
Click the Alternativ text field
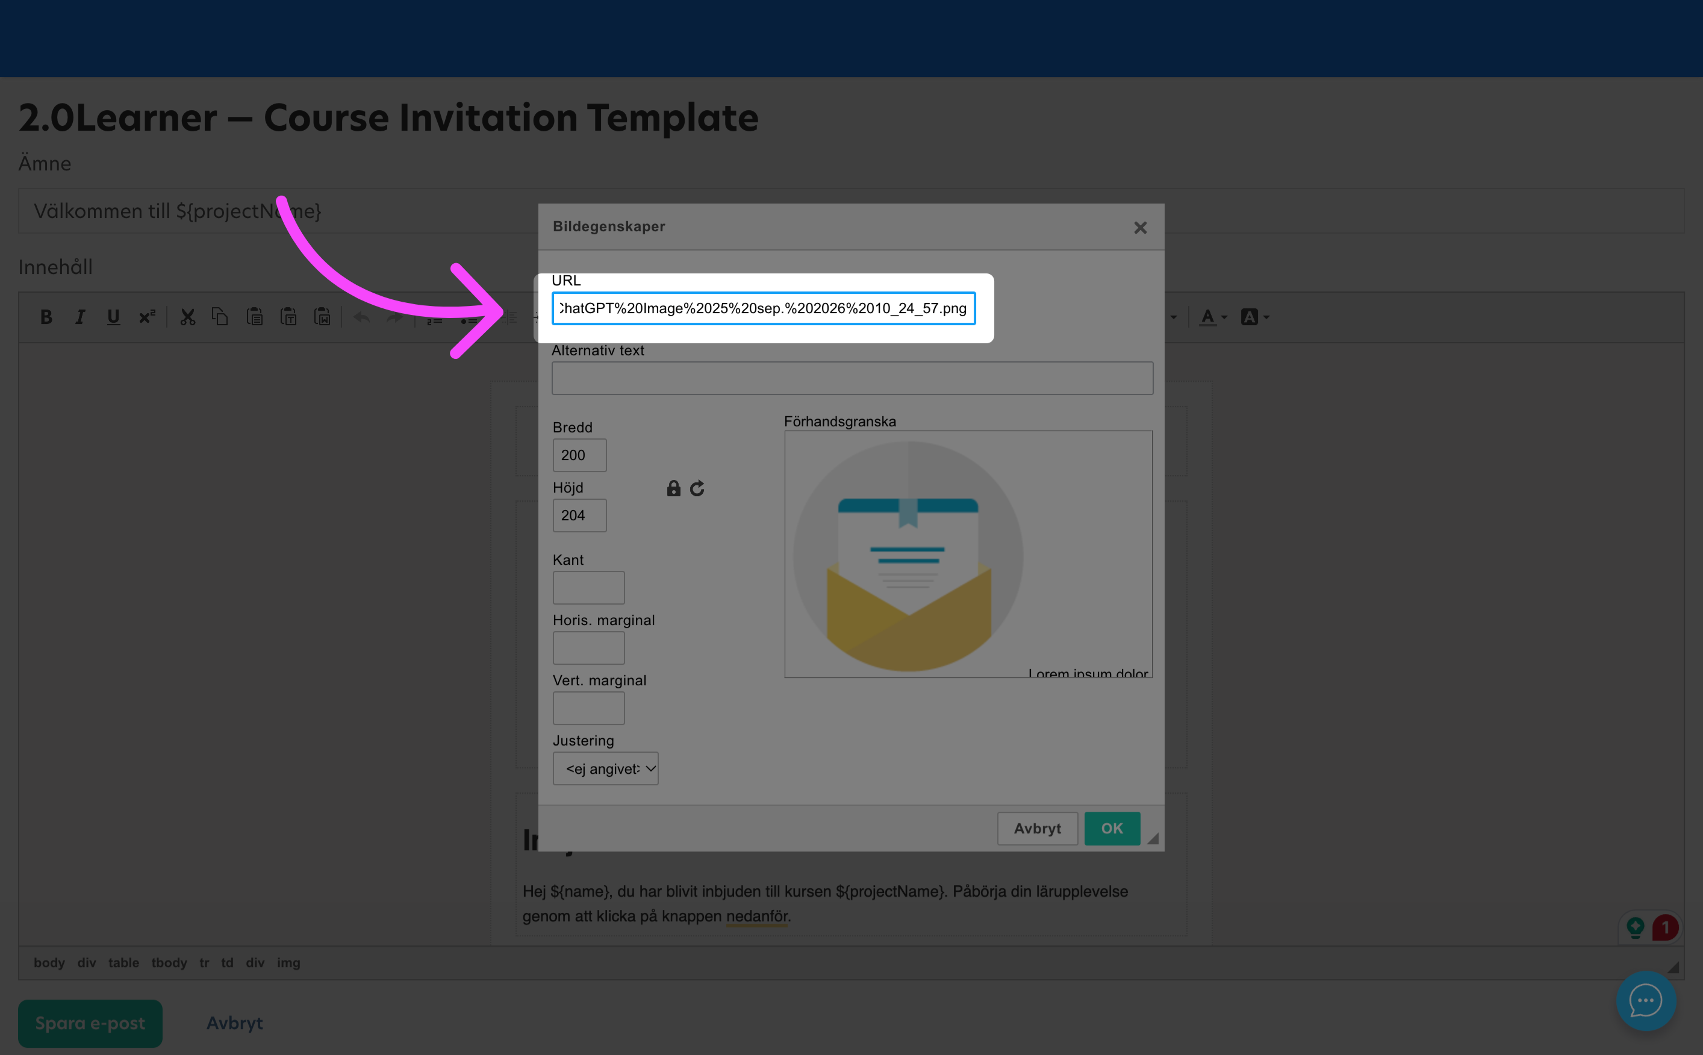pyautogui.click(x=853, y=378)
